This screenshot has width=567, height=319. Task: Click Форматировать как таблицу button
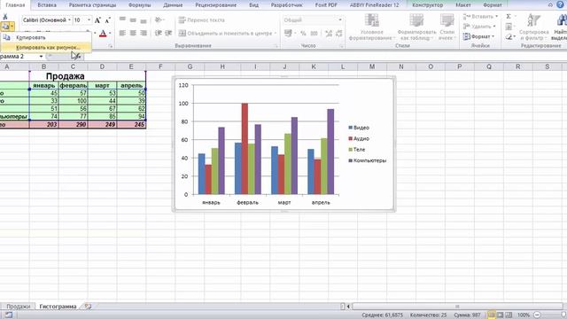pos(416,27)
